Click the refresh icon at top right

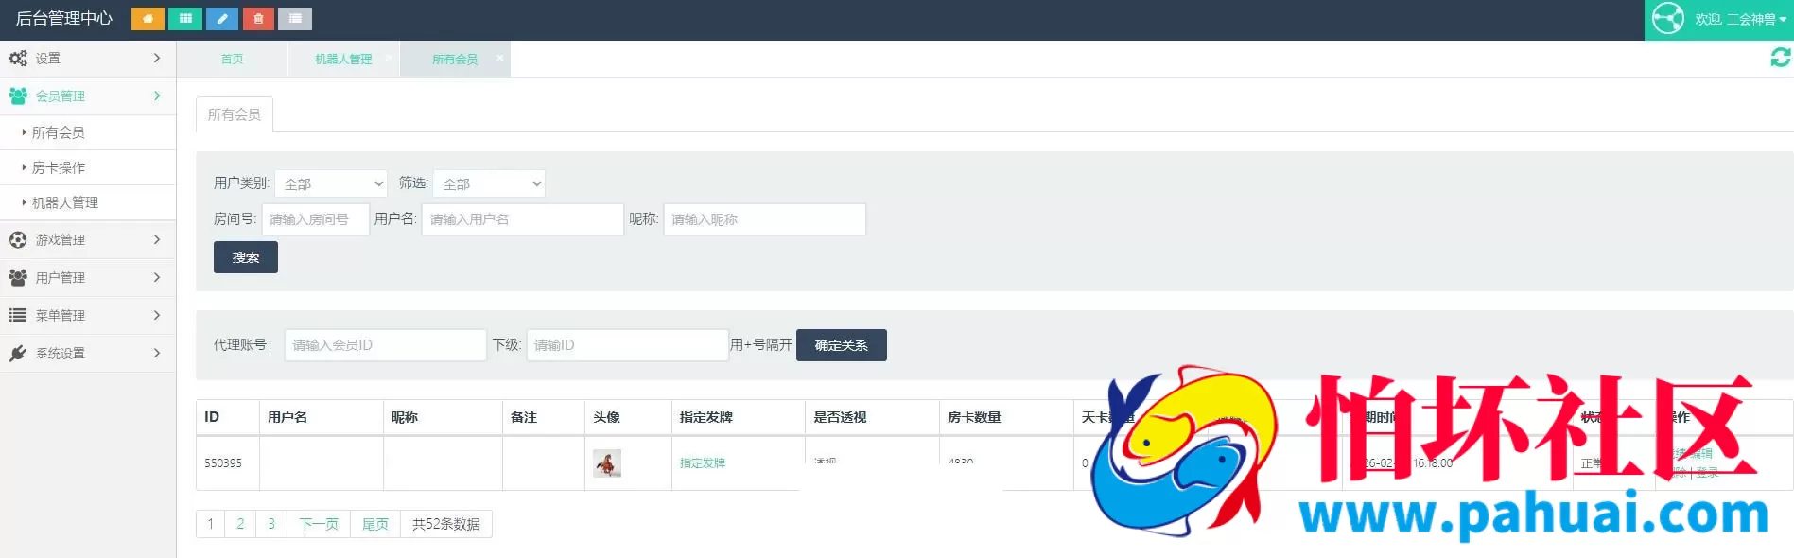tap(1780, 58)
